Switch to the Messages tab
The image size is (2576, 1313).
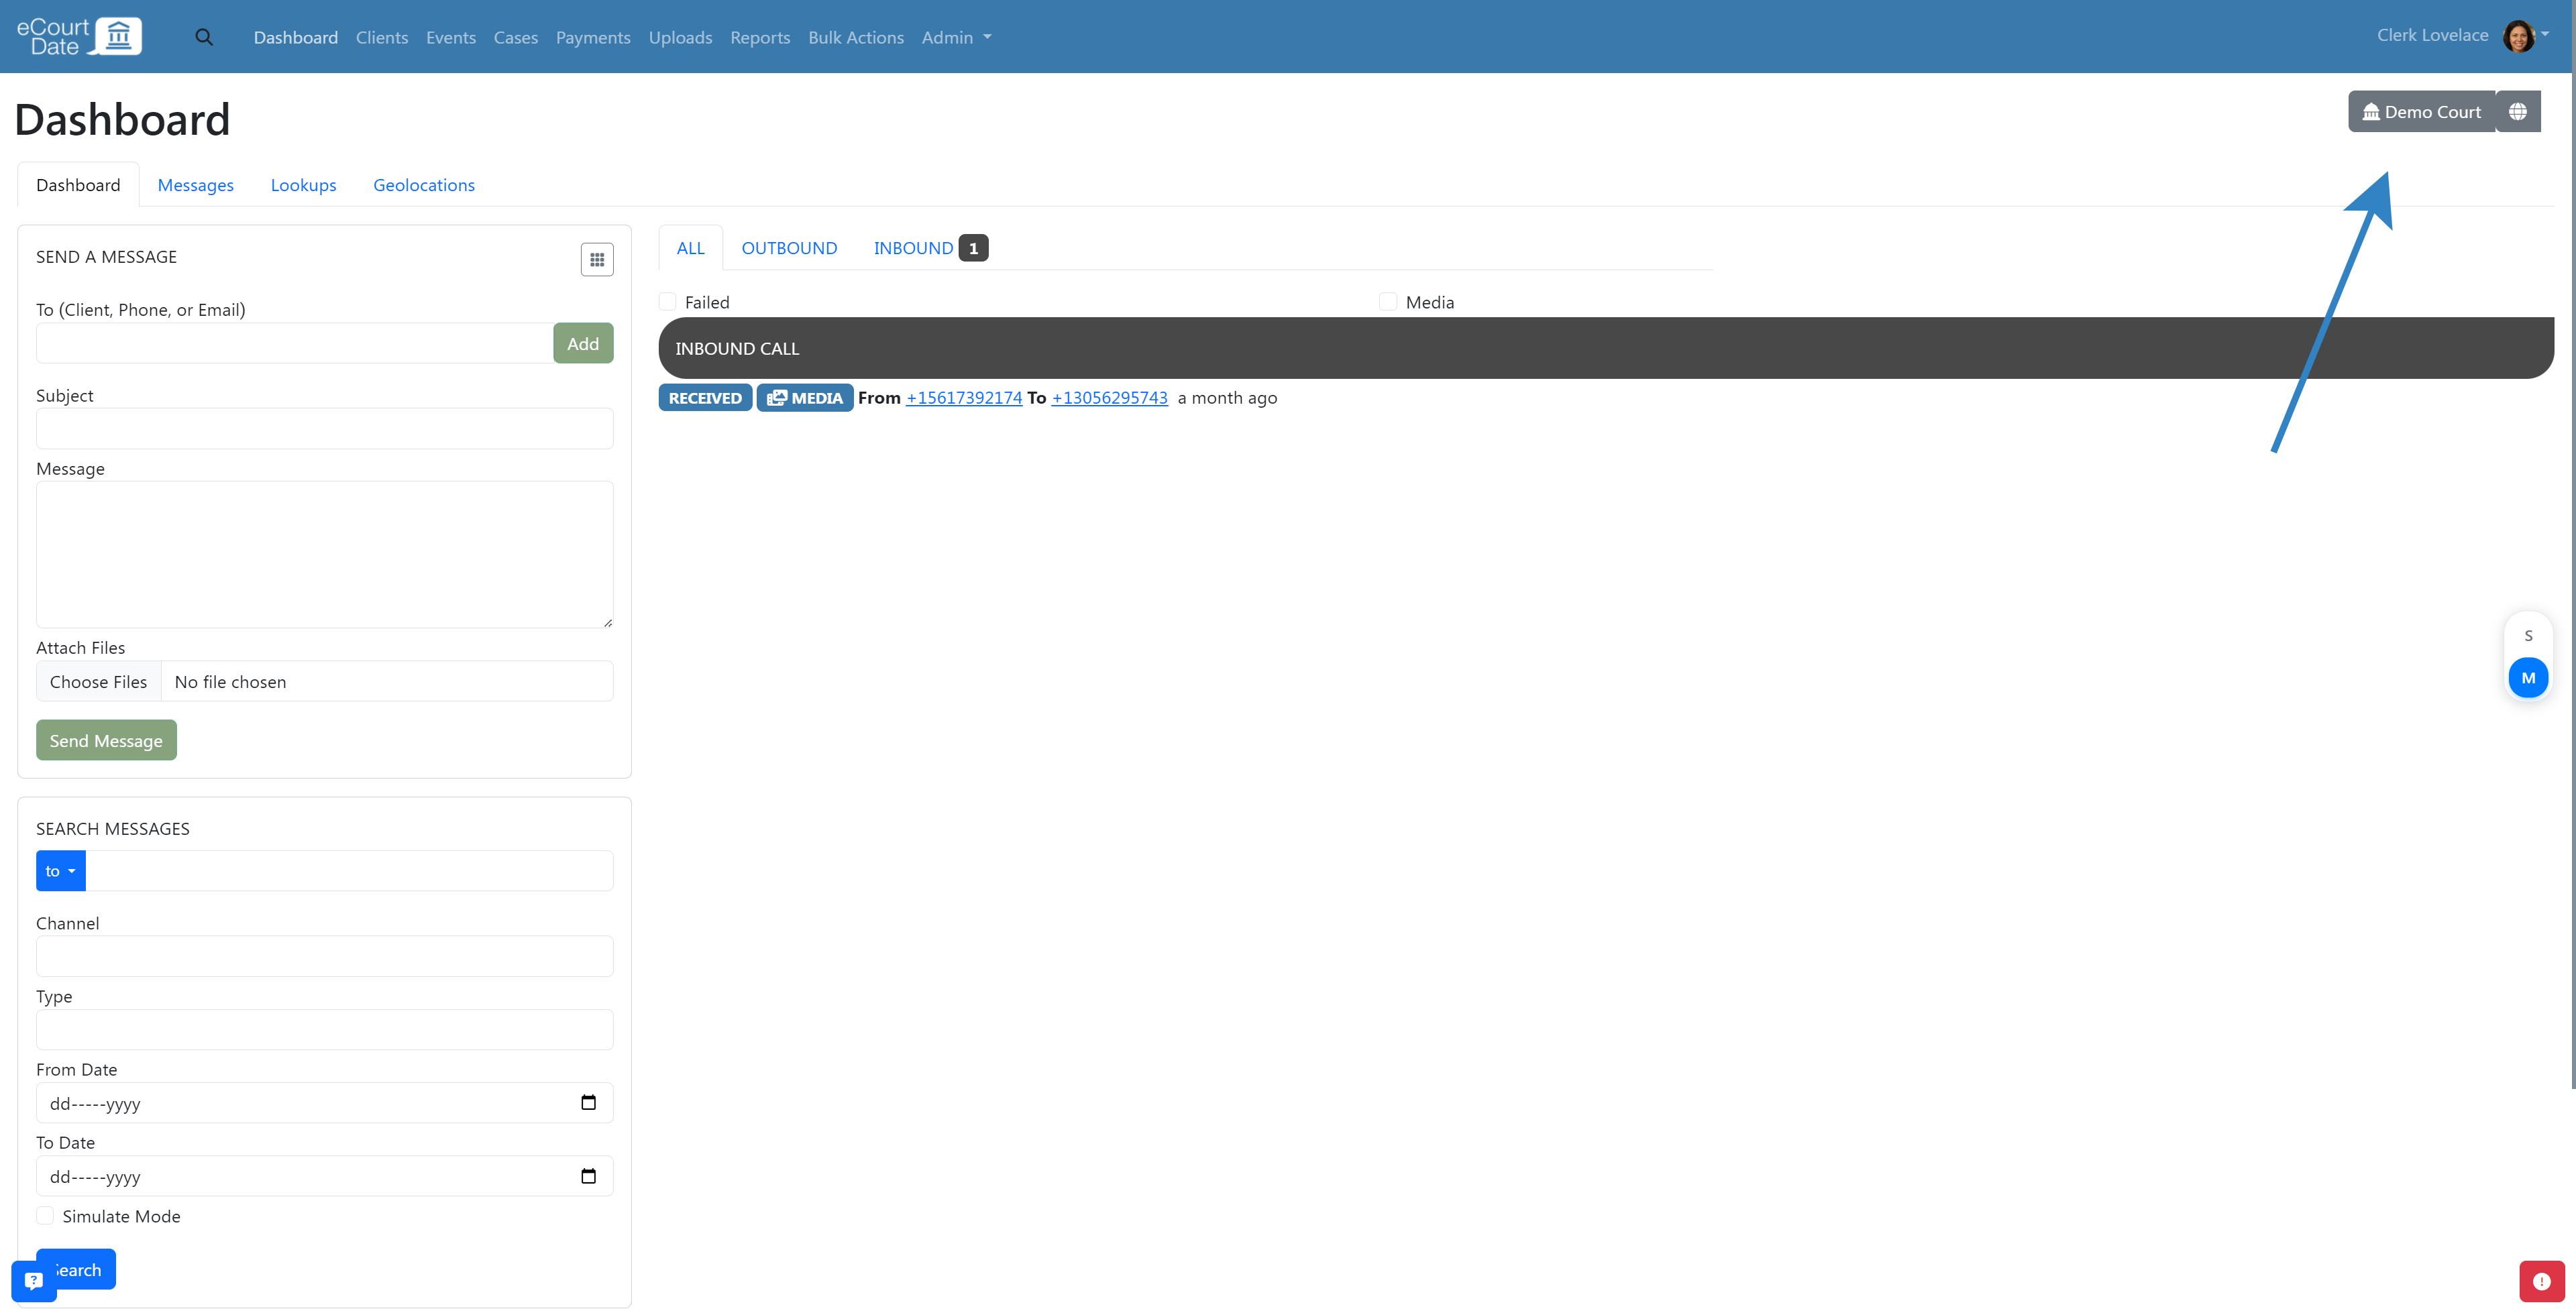[195, 185]
